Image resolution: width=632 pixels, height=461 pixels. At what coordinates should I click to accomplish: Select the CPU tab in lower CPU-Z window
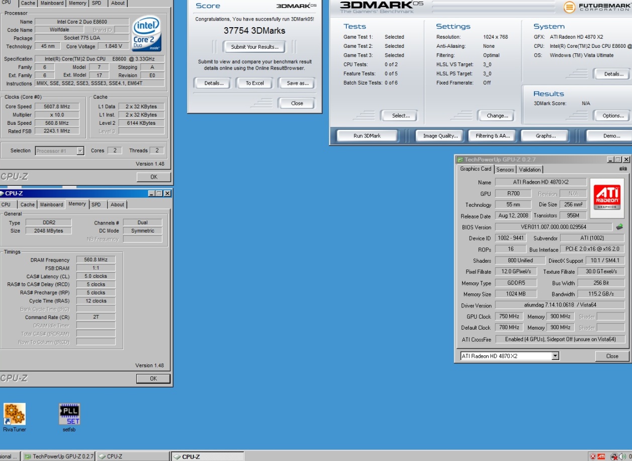[x=6, y=205]
